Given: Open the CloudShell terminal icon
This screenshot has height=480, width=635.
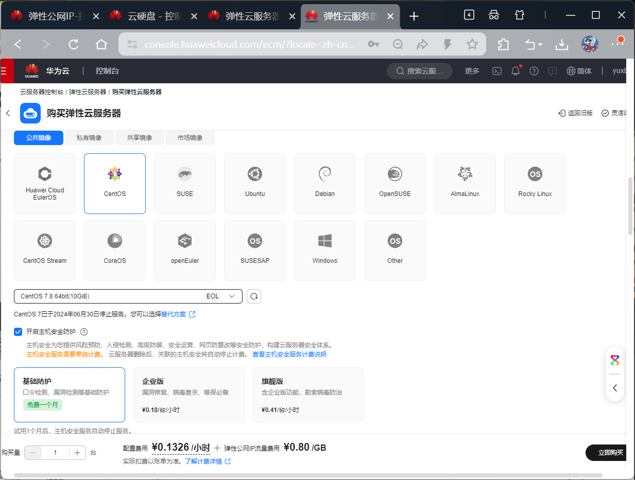Looking at the screenshot, I should tap(497, 71).
